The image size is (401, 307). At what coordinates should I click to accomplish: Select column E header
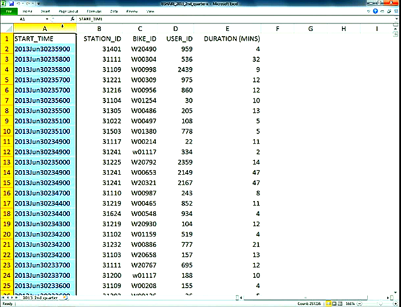click(x=227, y=29)
